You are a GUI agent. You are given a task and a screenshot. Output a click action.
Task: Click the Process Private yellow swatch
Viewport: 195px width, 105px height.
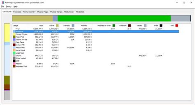click(14, 34)
